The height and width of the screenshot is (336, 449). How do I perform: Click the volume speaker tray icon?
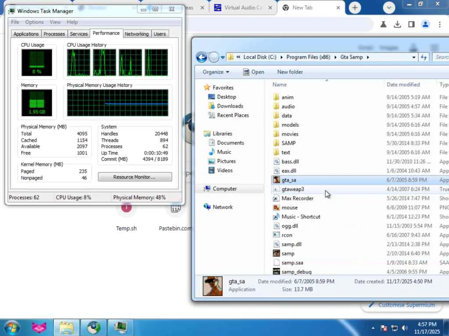[x=405, y=328]
